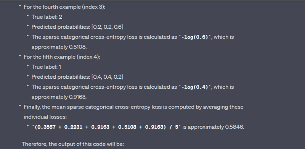Click the bullet before 'For the fourth example'
Screen dimensions: 305x149
20,6
